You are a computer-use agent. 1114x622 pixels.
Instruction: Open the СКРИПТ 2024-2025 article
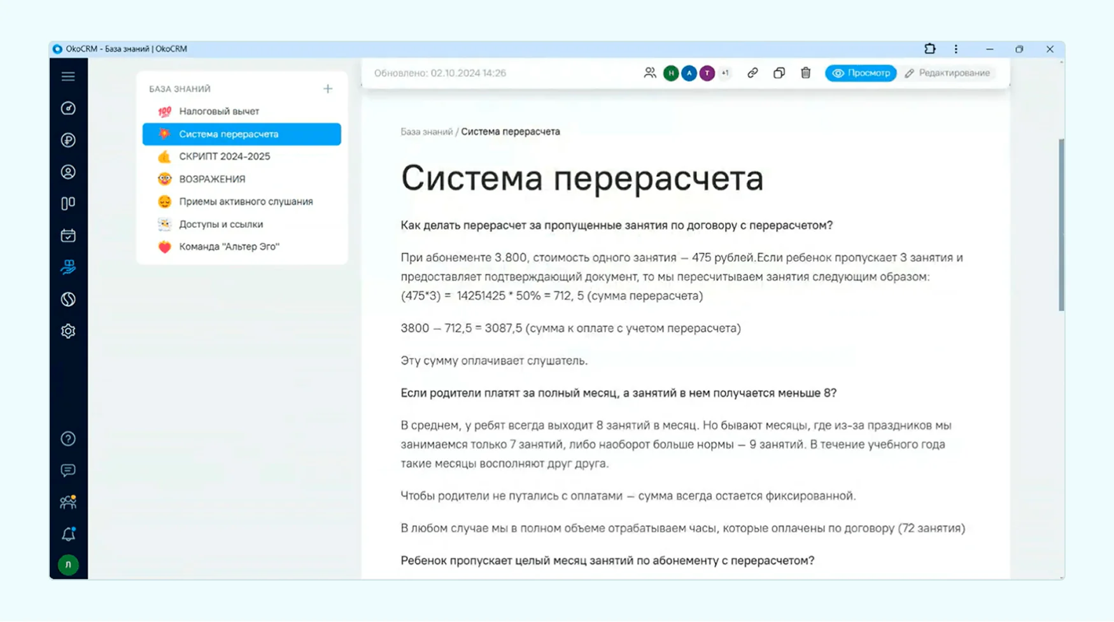242,157
